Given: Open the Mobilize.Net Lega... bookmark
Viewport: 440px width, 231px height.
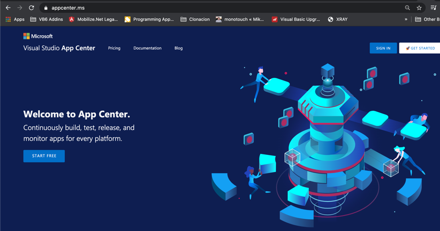Looking at the screenshot, I should tap(93, 19).
